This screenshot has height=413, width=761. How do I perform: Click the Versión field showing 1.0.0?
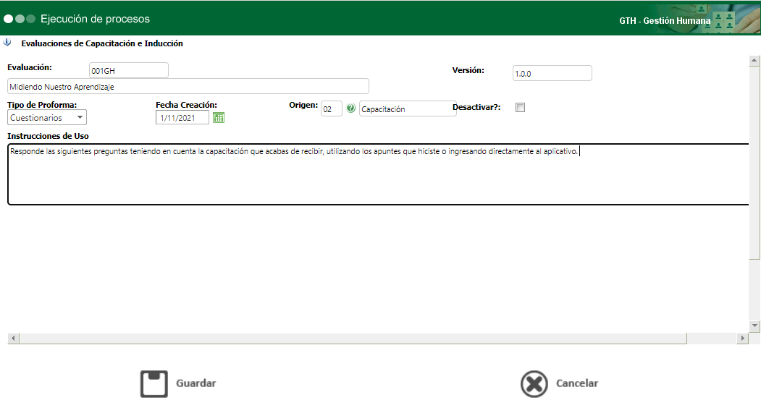click(x=552, y=73)
